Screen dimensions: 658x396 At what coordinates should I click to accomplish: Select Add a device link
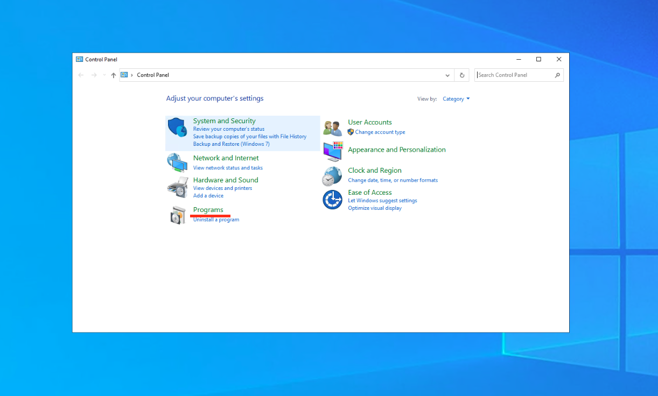coord(208,196)
